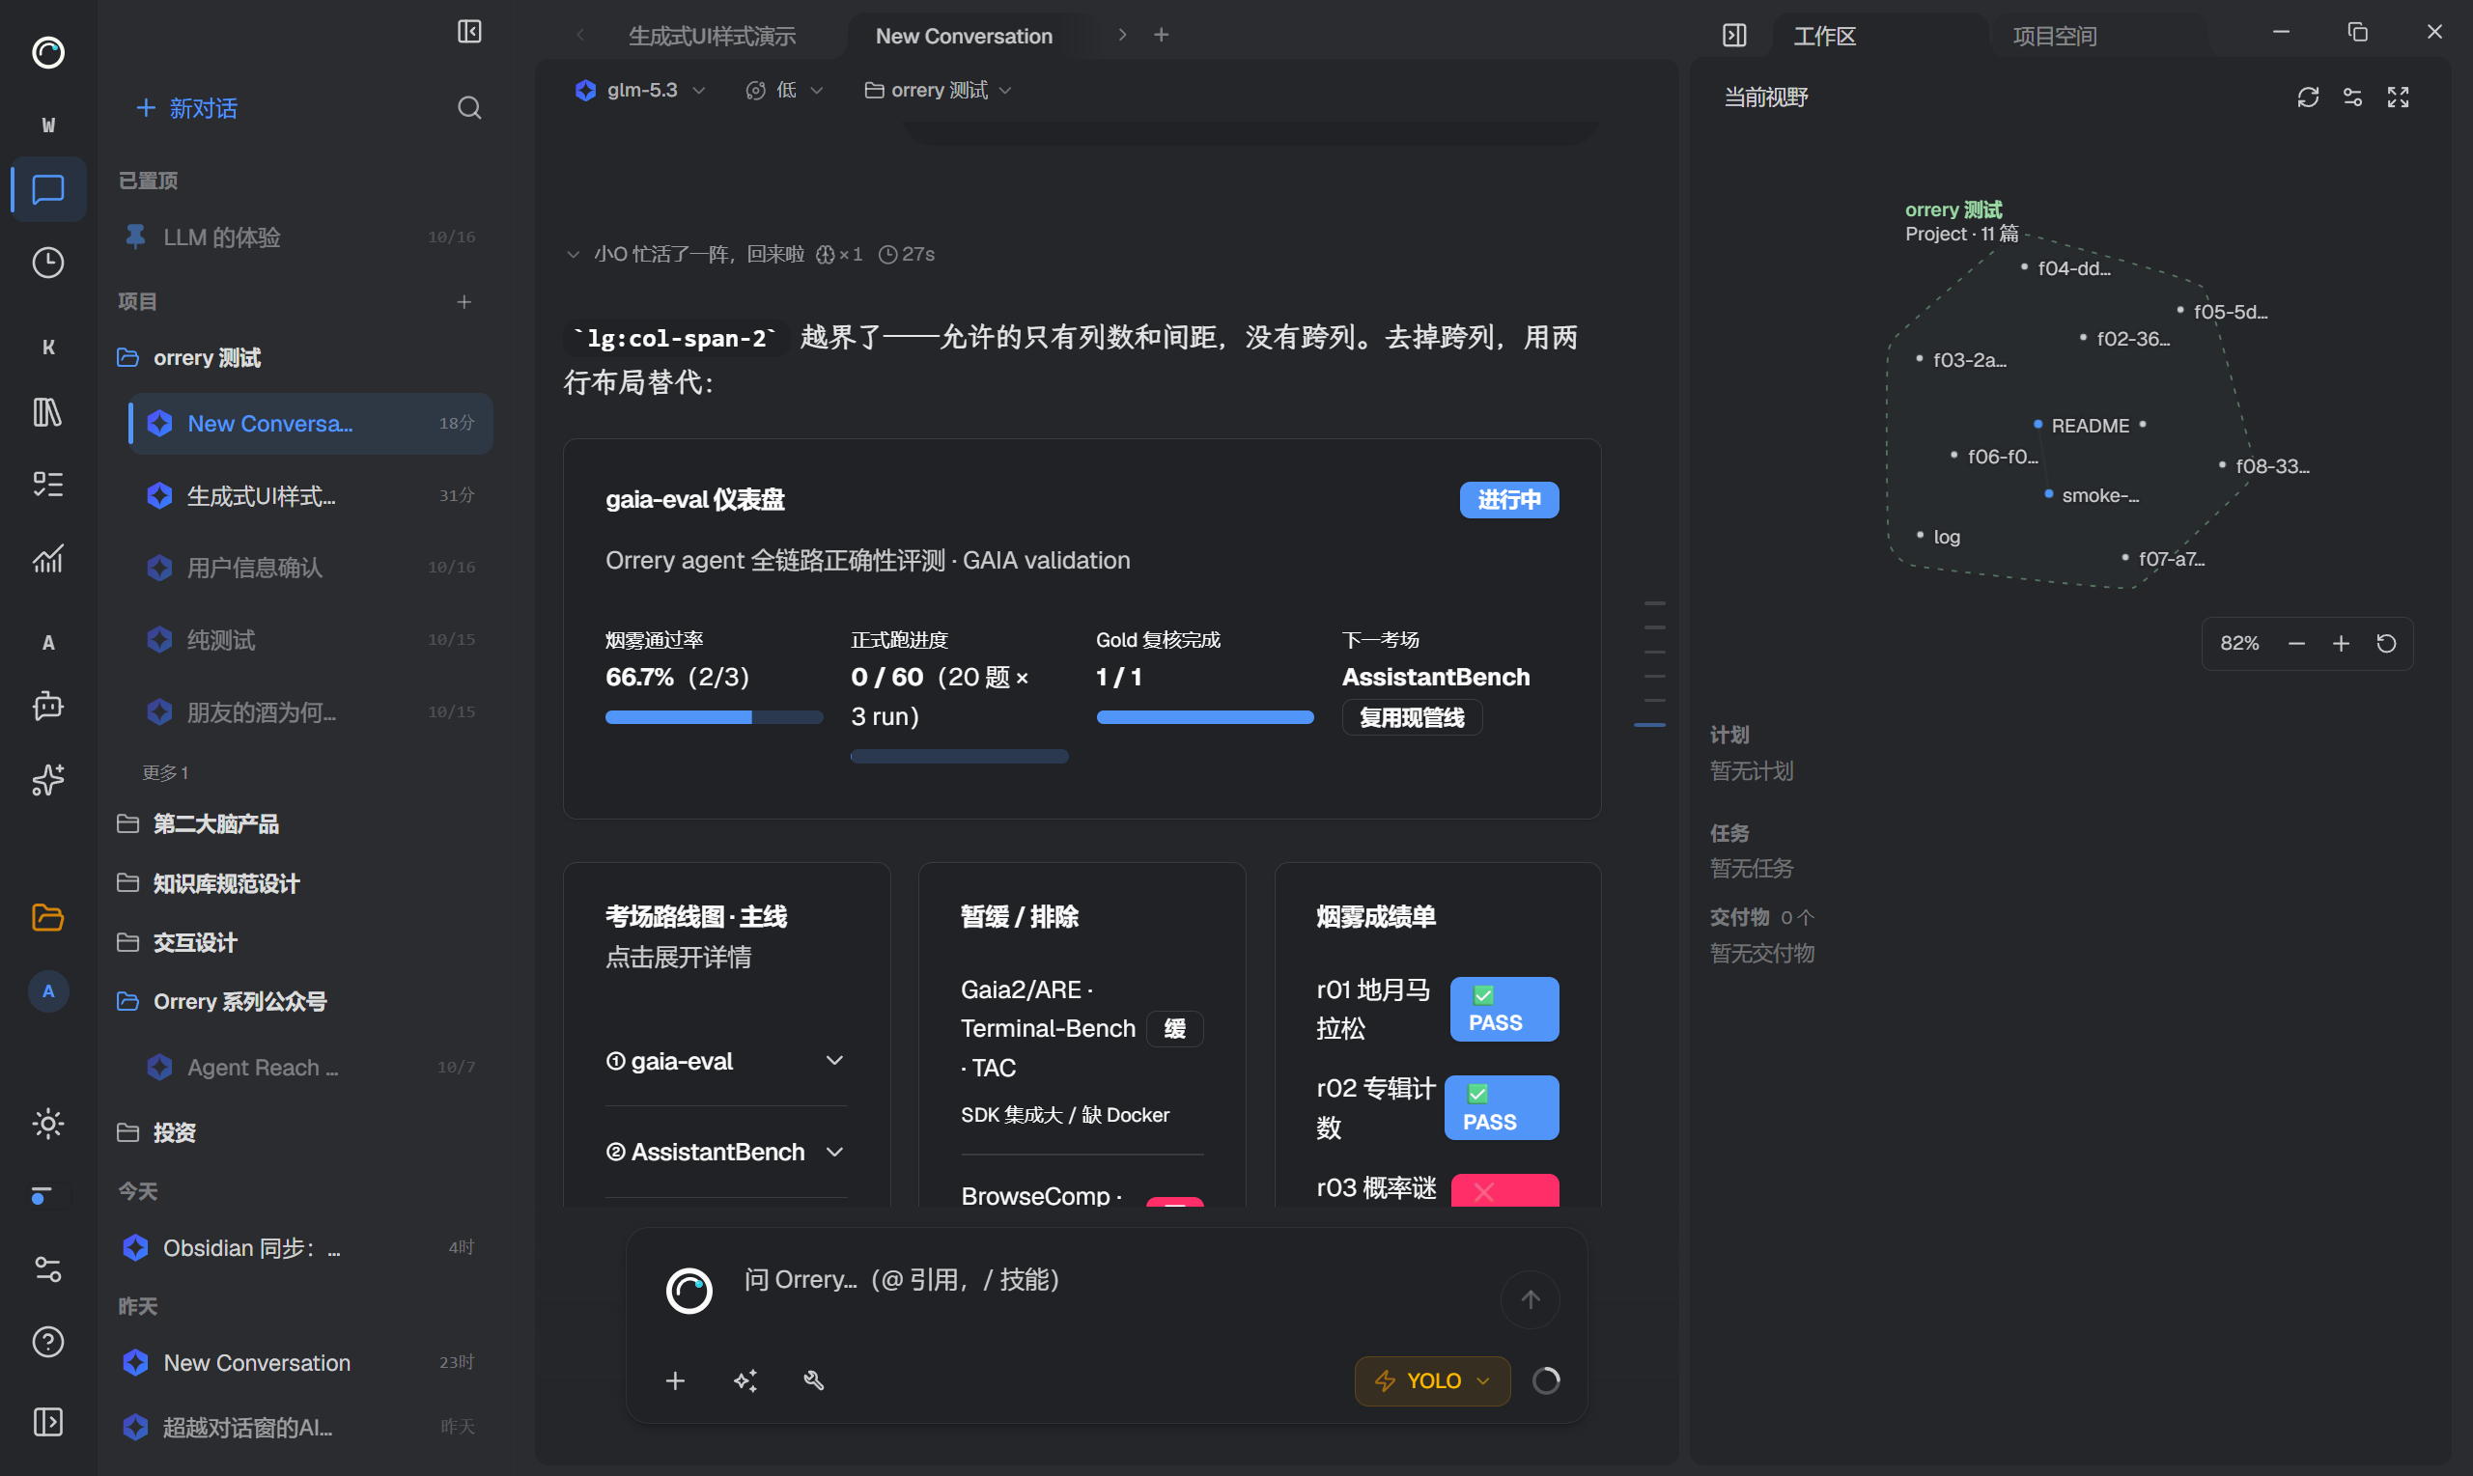The height and width of the screenshot is (1476, 2473).
Task: Toggle the right workspace panel
Action: coord(1735,36)
